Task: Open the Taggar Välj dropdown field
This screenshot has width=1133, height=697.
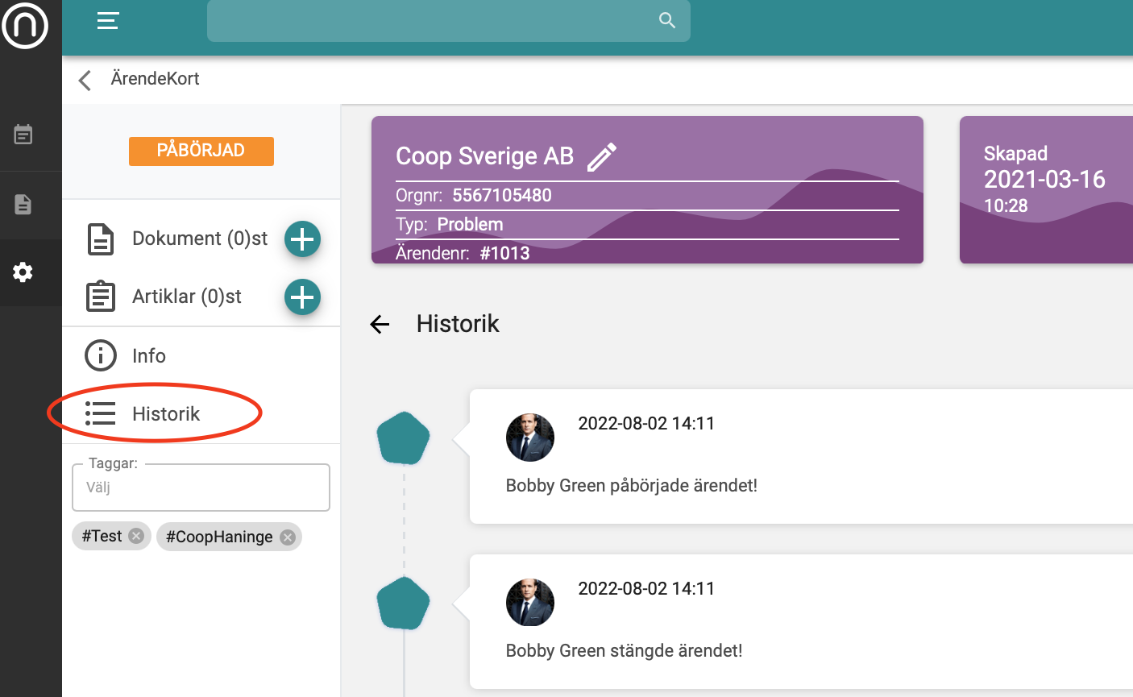Action: coord(201,487)
